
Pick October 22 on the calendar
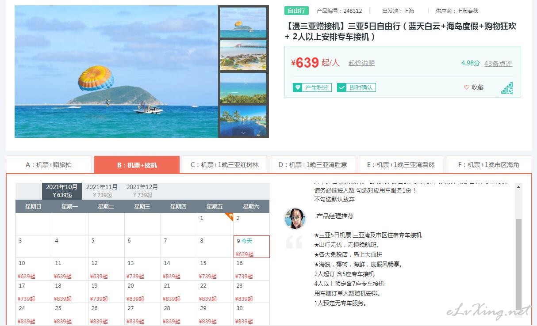215,292
